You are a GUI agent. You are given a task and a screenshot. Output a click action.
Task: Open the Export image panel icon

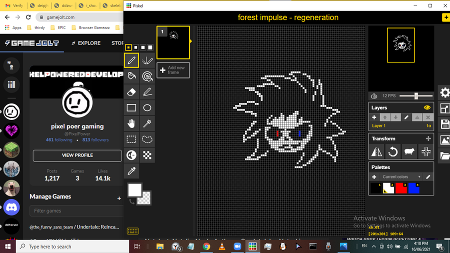444,140
